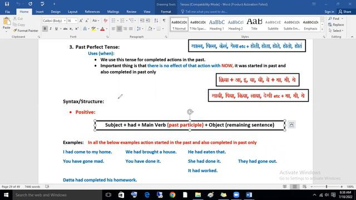
Task: Open the Select dropdown in Editing
Action: pos(337,31)
